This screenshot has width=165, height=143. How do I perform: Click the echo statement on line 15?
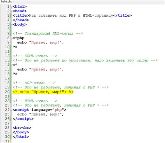(x=40, y=69)
